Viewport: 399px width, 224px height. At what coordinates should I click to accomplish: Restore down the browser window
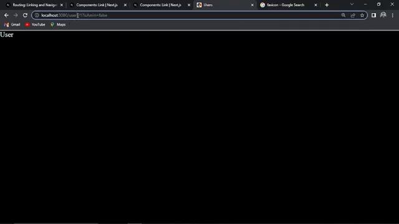pyautogui.click(x=378, y=4)
